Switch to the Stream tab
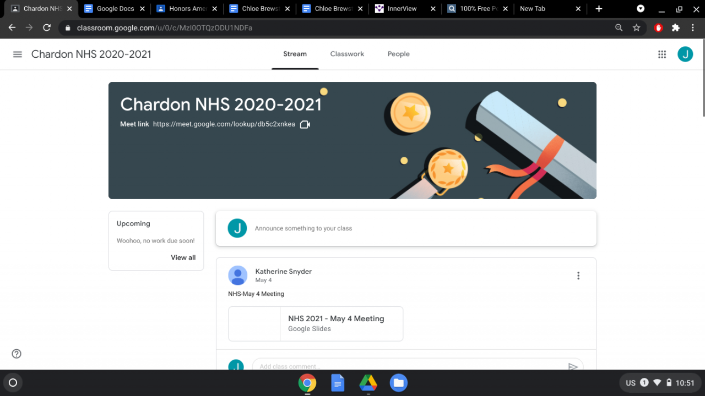Screen dimensions: 705x396 coord(295,54)
